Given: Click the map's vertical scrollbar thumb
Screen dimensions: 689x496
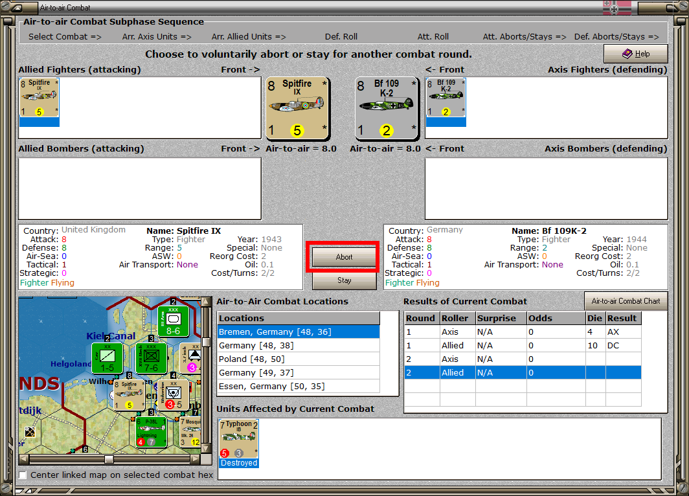Looking at the screenshot, I should point(205,343).
